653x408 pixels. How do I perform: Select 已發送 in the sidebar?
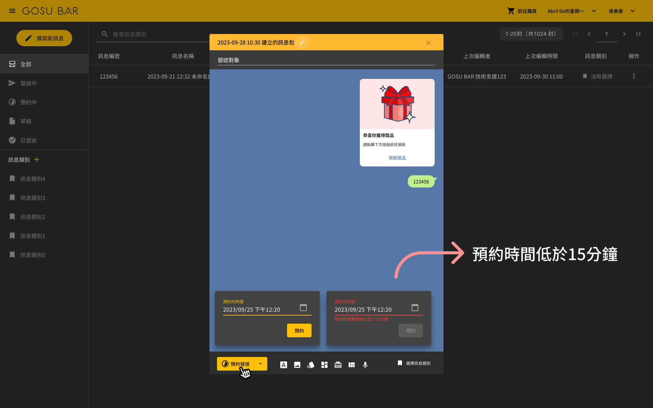pos(44,140)
